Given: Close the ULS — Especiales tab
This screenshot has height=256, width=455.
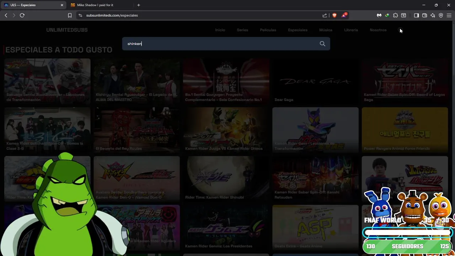Looking at the screenshot, I should point(62,5).
